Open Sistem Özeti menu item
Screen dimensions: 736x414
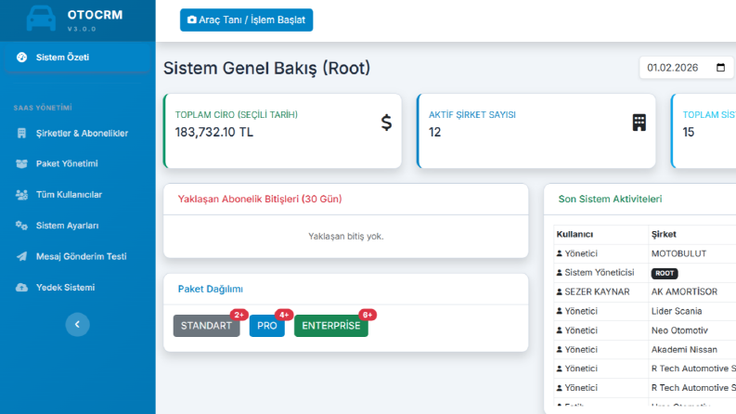[77, 58]
